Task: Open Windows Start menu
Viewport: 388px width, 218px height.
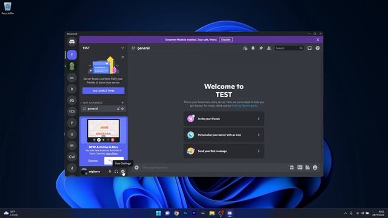Action: coord(158,213)
